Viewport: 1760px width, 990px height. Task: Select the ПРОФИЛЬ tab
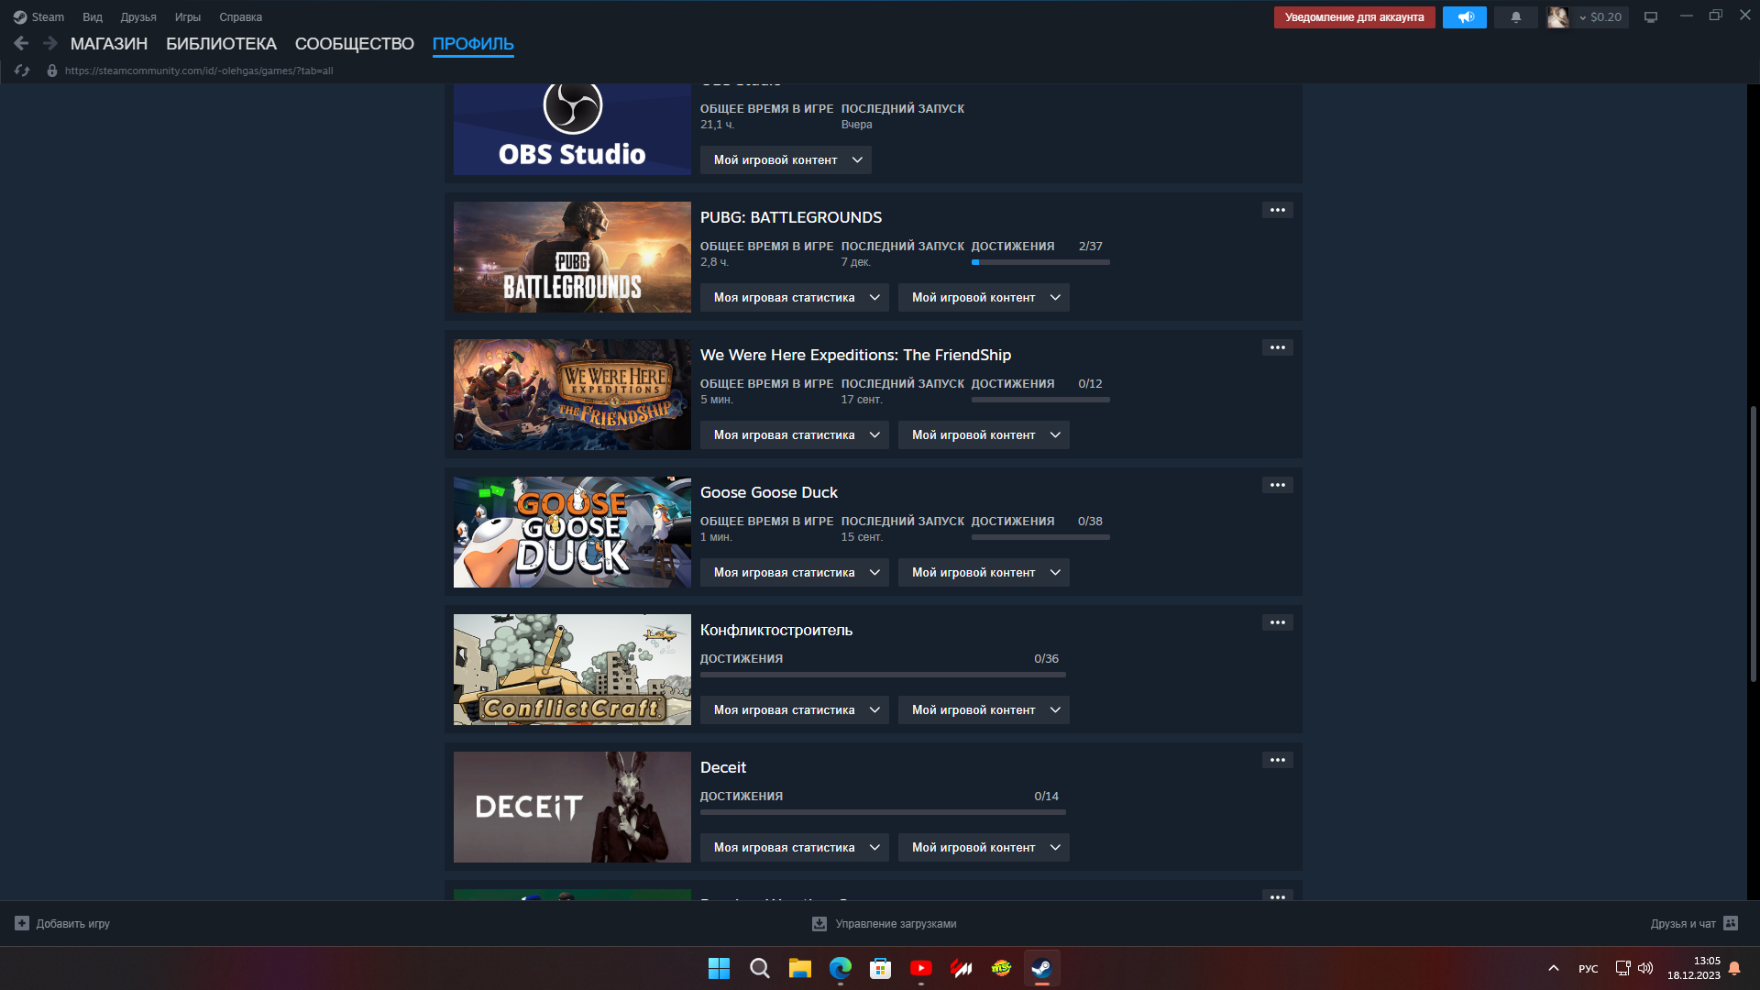tap(473, 44)
